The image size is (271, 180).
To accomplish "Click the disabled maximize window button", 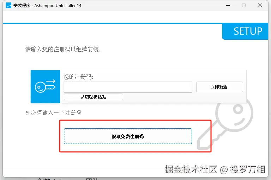I will point(244,6).
